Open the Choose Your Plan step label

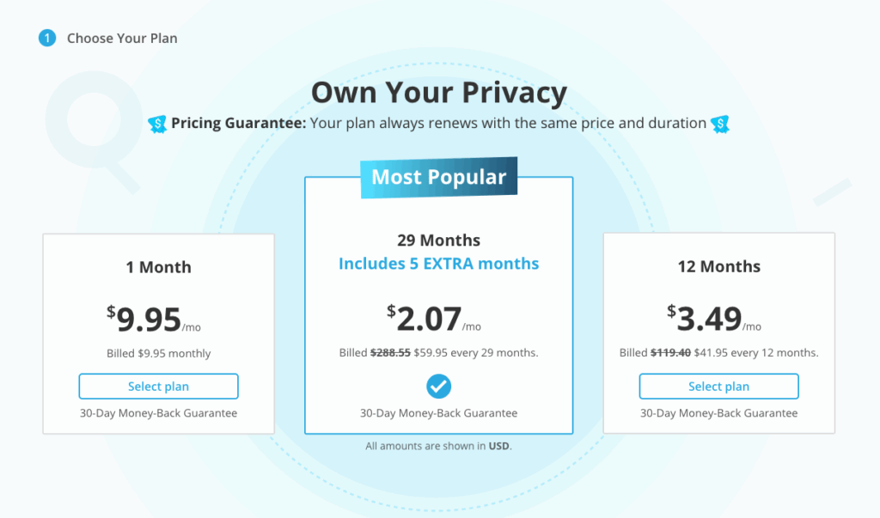pyautogui.click(x=122, y=38)
